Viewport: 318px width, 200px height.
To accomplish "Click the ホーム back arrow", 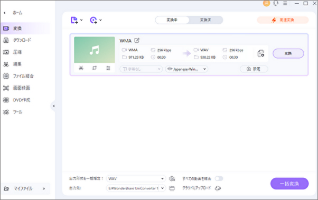I will (4, 13).
